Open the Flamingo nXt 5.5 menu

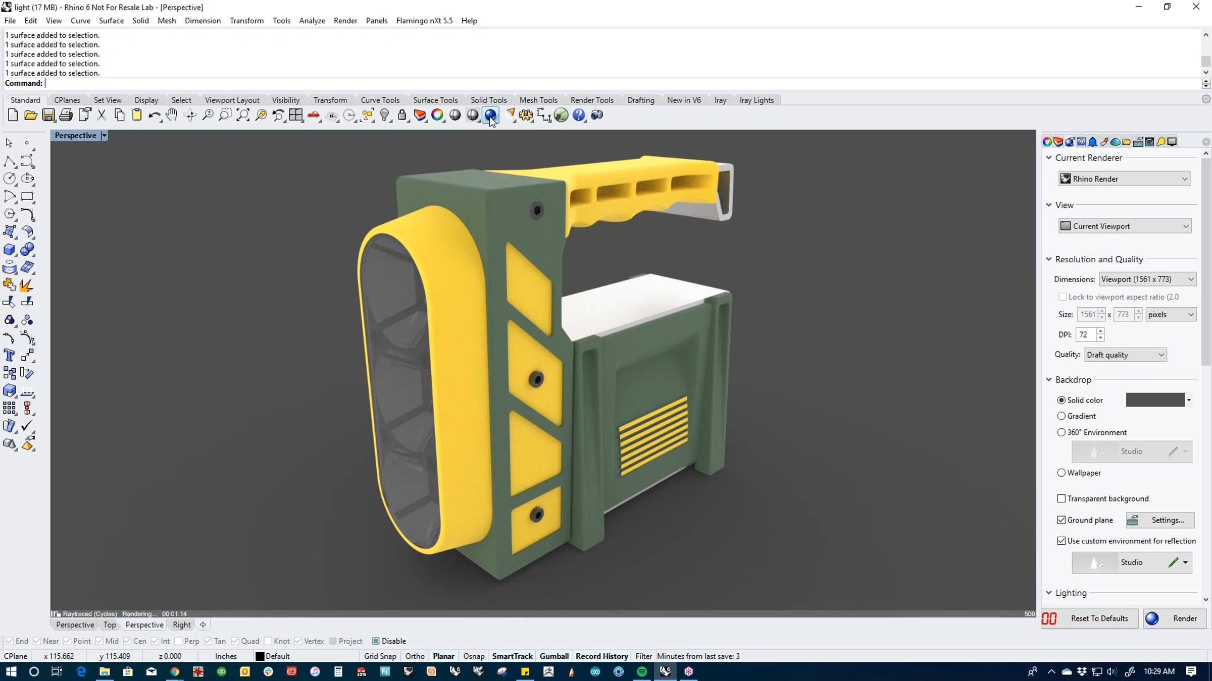[x=424, y=21]
